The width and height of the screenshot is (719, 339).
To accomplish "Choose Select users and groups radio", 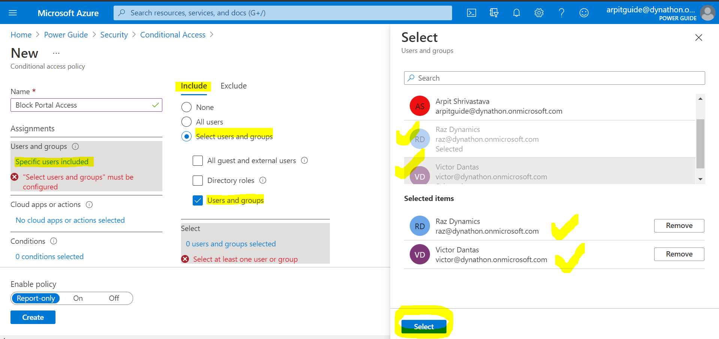I will coord(186,136).
